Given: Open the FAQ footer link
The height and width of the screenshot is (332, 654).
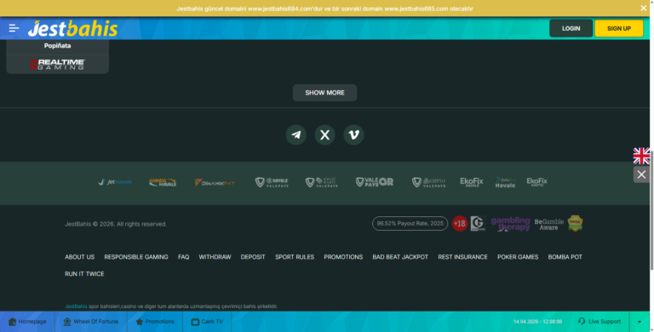Looking at the screenshot, I should coord(184,257).
